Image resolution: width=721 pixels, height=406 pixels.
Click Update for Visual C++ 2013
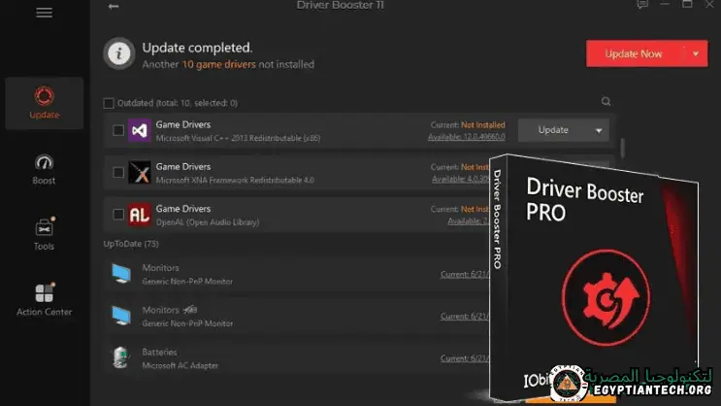[553, 130]
